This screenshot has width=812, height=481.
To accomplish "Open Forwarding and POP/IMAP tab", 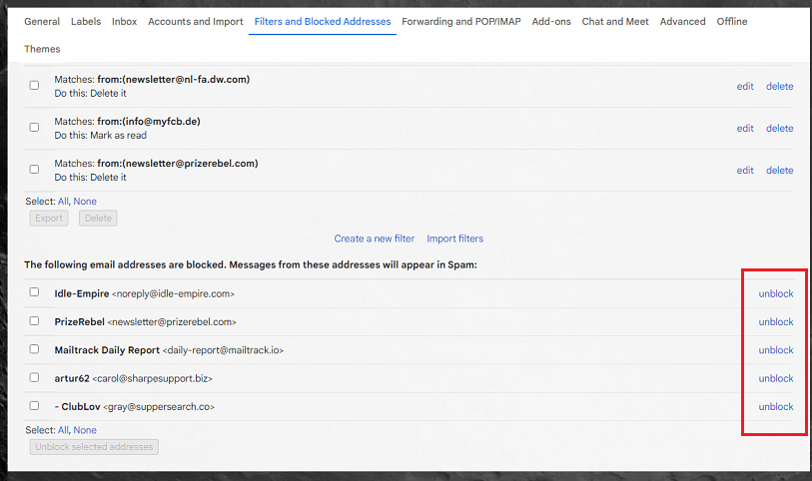I will (x=460, y=22).
